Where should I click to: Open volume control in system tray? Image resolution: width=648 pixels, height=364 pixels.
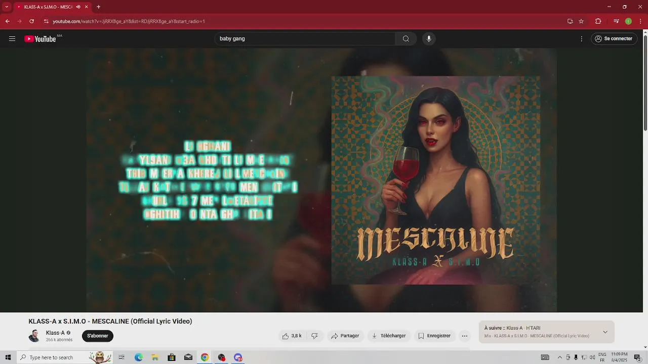pyautogui.click(x=592, y=357)
